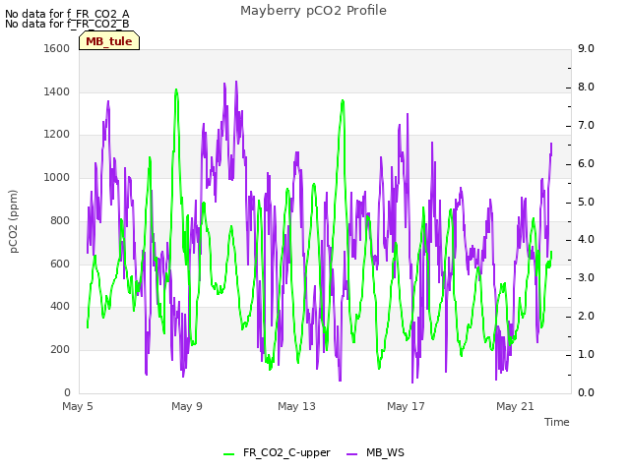Click the May 21 date tick label

click(515, 406)
